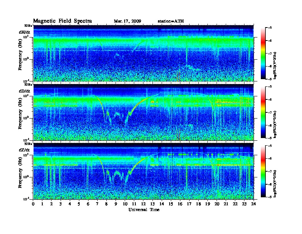This screenshot has height=234, width=302.
Task: Click the hour 2 tick label on time axis
Action: (51, 204)
